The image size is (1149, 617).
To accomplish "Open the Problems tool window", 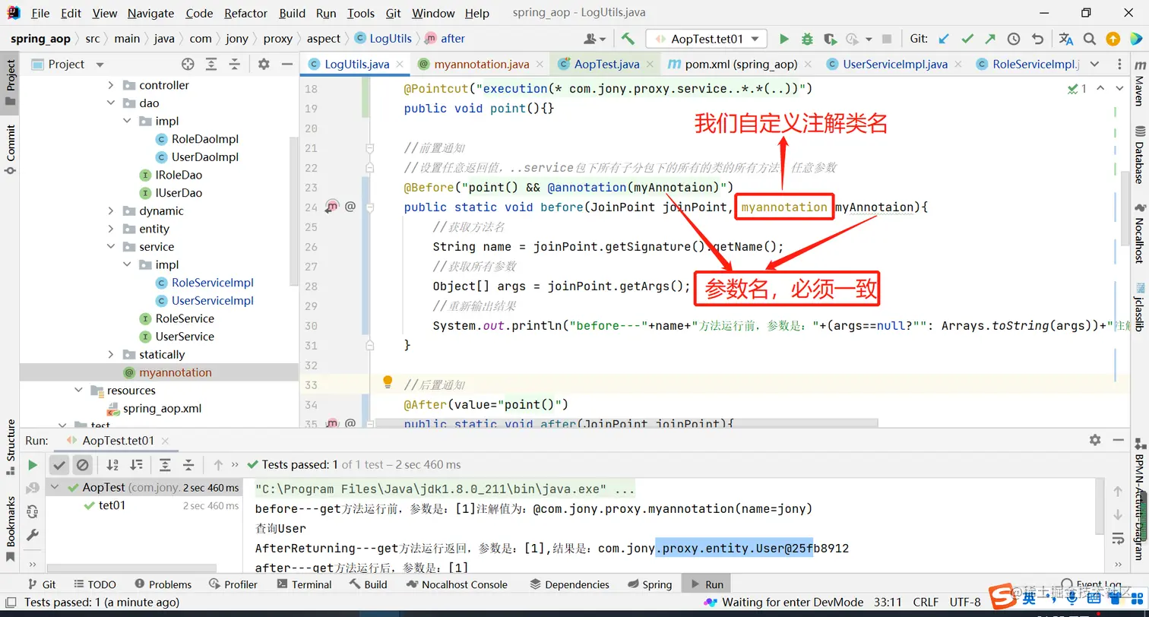I will [163, 584].
